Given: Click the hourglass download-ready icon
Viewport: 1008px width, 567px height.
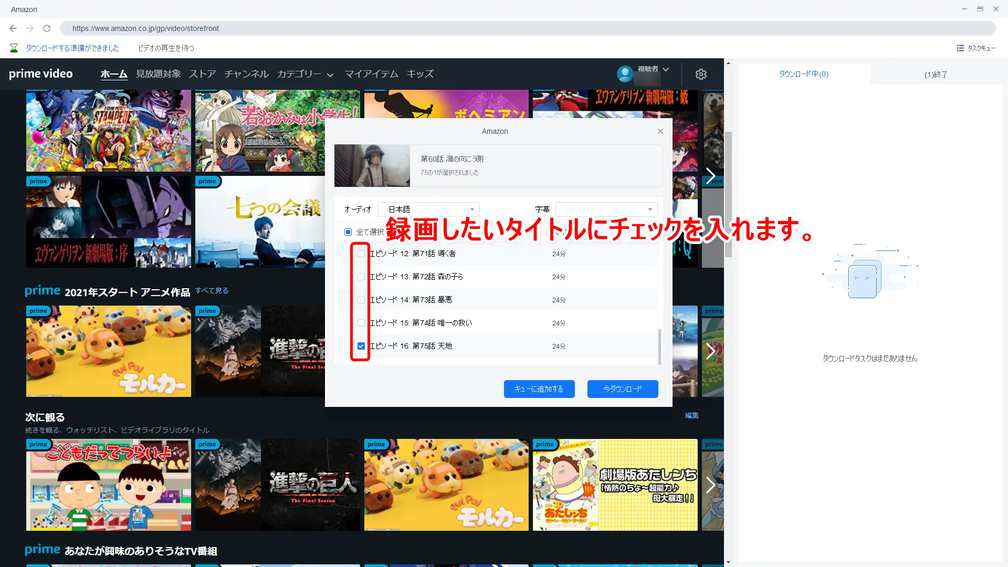Looking at the screenshot, I should tap(14, 48).
